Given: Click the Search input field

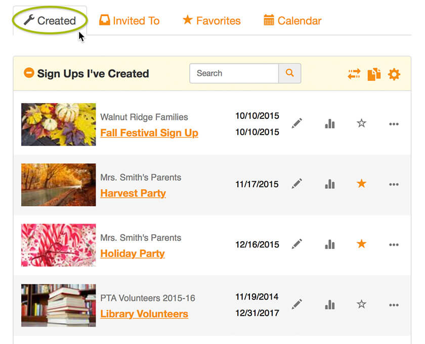Looking at the screenshot, I should coord(234,73).
